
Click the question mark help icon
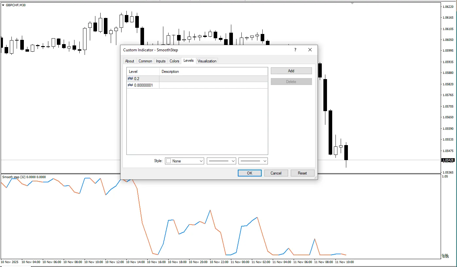tap(295, 50)
